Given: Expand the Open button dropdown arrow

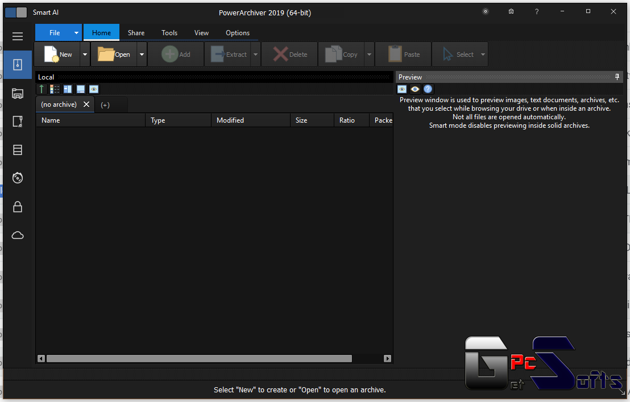Looking at the screenshot, I should (142, 54).
